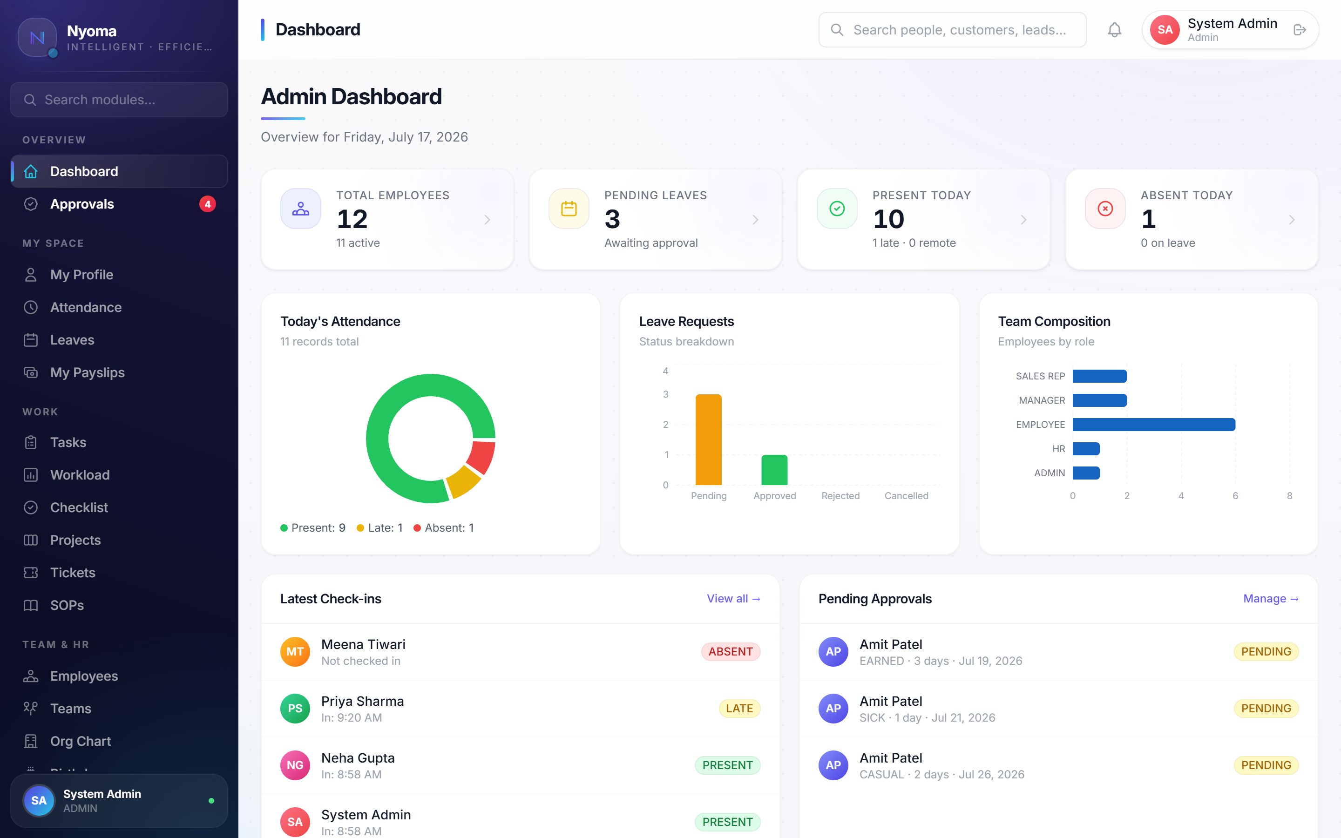Click the Nyoma logo icon
The height and width of the screenshot is (838, 1341).
[37, 37]
